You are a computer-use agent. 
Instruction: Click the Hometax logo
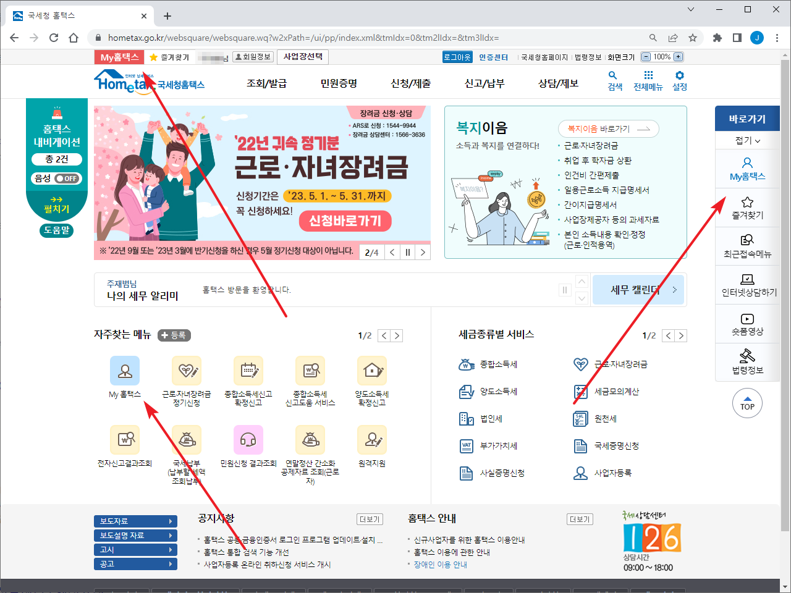(150, 82)
